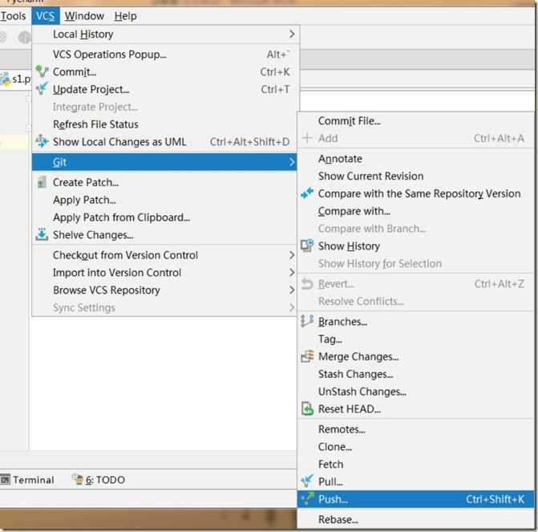Select Tag... in Git submenu
This screenshot has height=532, width=538.
[415, 339]
